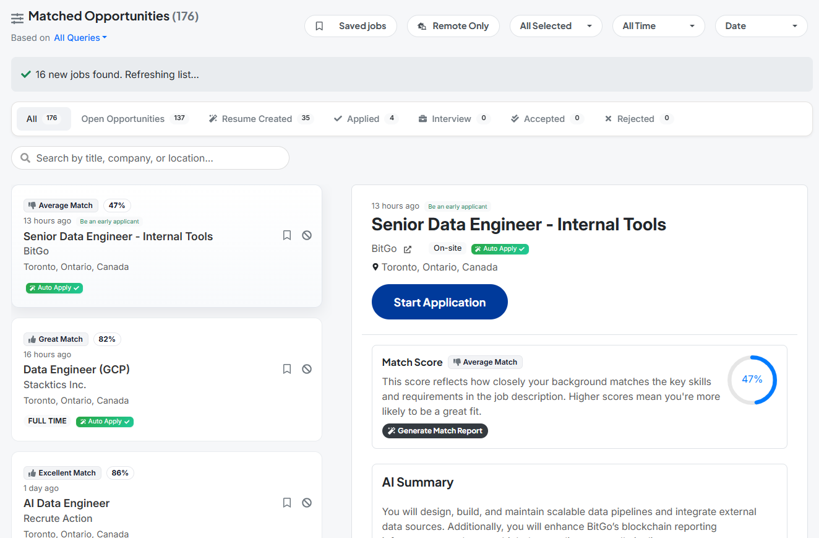Bookmark the Senior Data Engineer job card

point(287,235)
